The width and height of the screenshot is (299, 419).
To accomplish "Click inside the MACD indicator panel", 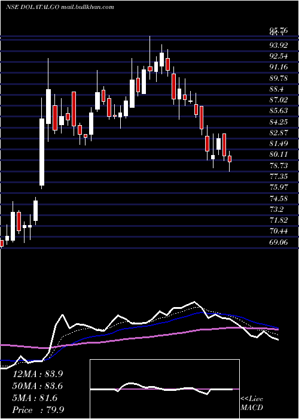I will point(164,389).
